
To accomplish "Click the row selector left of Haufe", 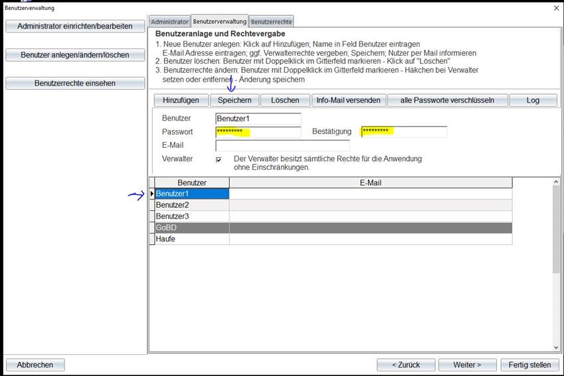I will pyautogui.click(x=151, y=239).
